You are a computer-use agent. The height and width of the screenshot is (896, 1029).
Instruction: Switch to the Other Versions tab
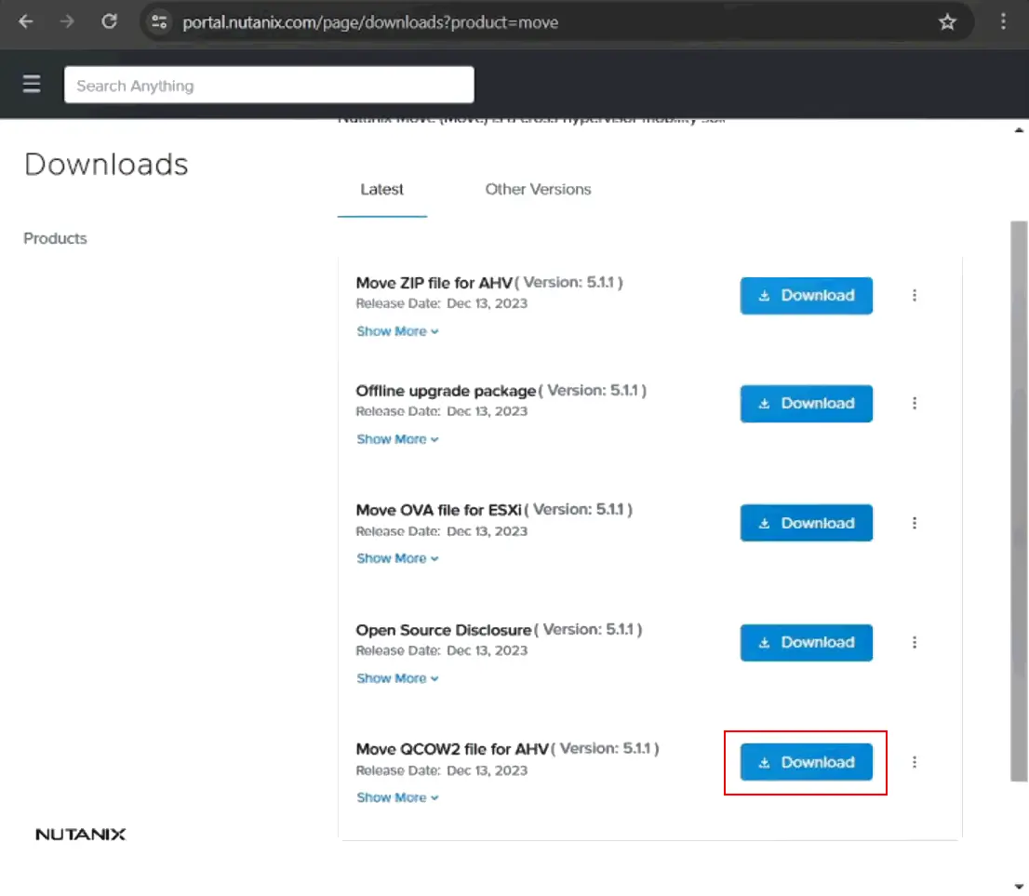(x=538, y=190)
